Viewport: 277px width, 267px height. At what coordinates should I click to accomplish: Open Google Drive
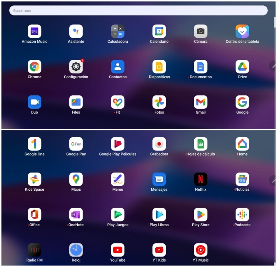(242, 67)
